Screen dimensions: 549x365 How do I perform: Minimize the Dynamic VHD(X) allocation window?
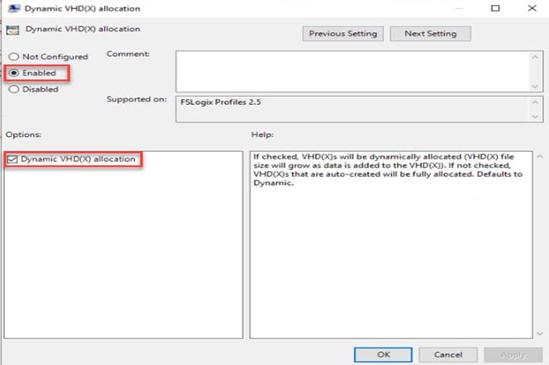[459, 8]
